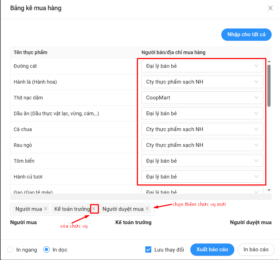Screen dimensions: 279x260
Task: Select the 'In ngang' radio option
Action: pyautogui.click(x=11, y=250)
